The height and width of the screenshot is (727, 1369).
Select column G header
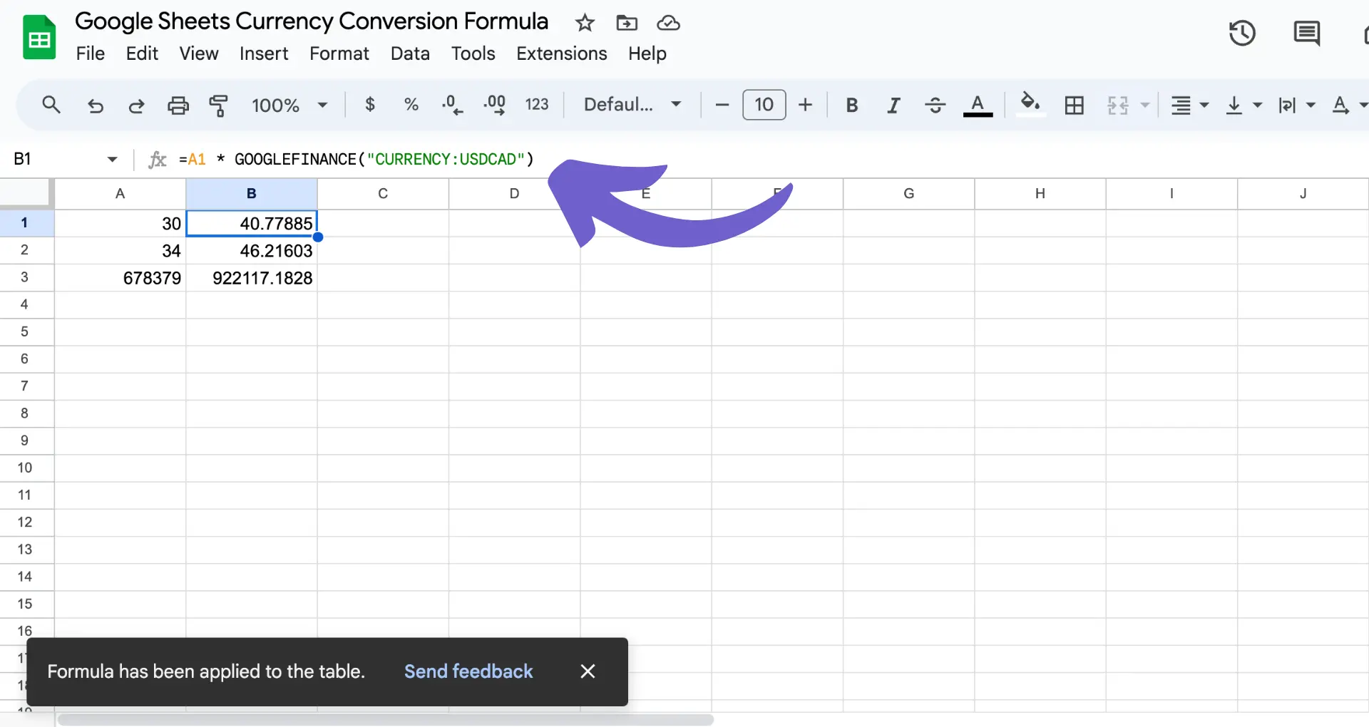click(x=908, y=194)
